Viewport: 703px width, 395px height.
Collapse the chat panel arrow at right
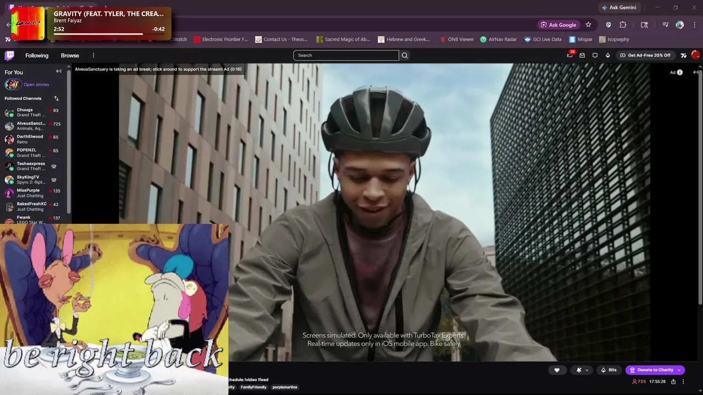pyautogui.click(x=696, y=72)
